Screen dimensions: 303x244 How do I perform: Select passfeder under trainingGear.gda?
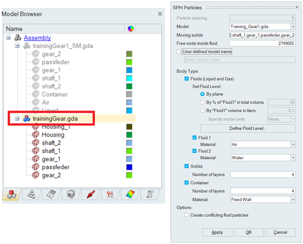point(55,167)
